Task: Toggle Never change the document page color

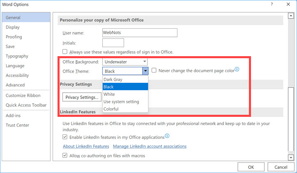Action: [x=154, y=71]
